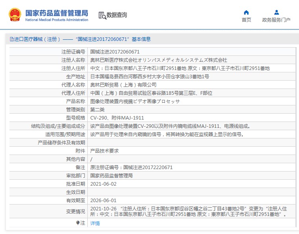Click the bullet icon beside 注
The image size is (299, 234).
[78, 223]
